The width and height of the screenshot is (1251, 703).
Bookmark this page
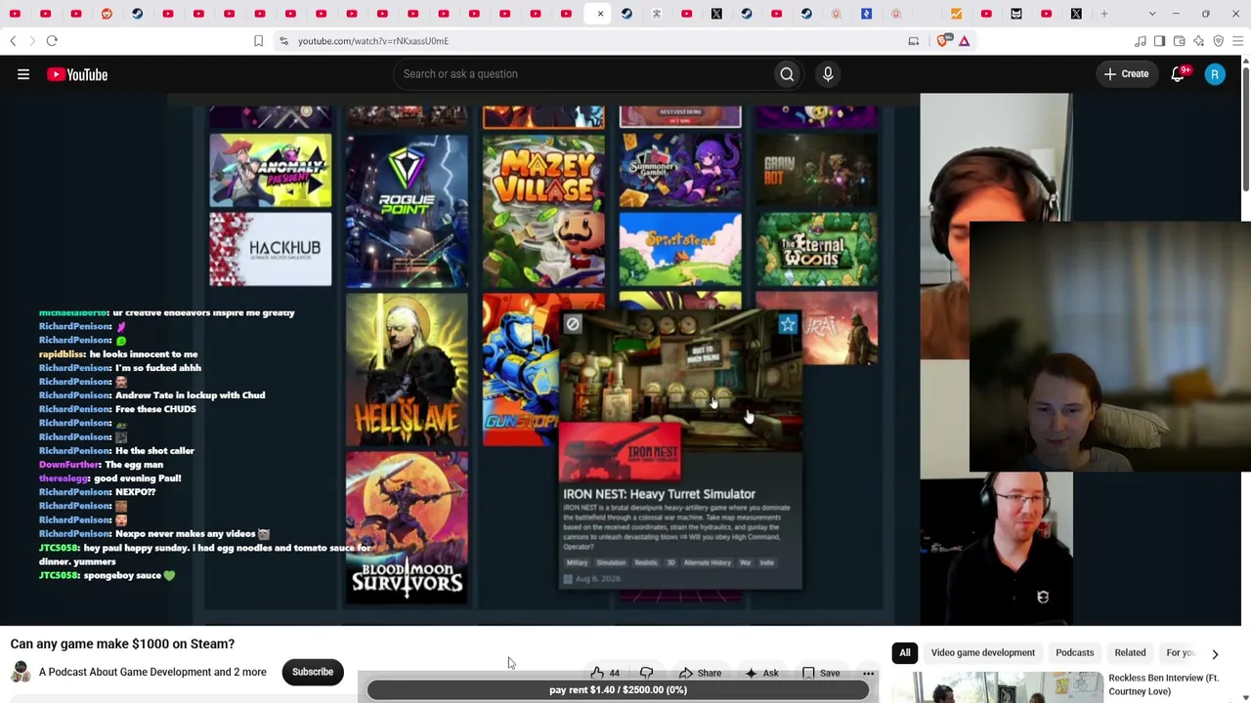[258, 41]
